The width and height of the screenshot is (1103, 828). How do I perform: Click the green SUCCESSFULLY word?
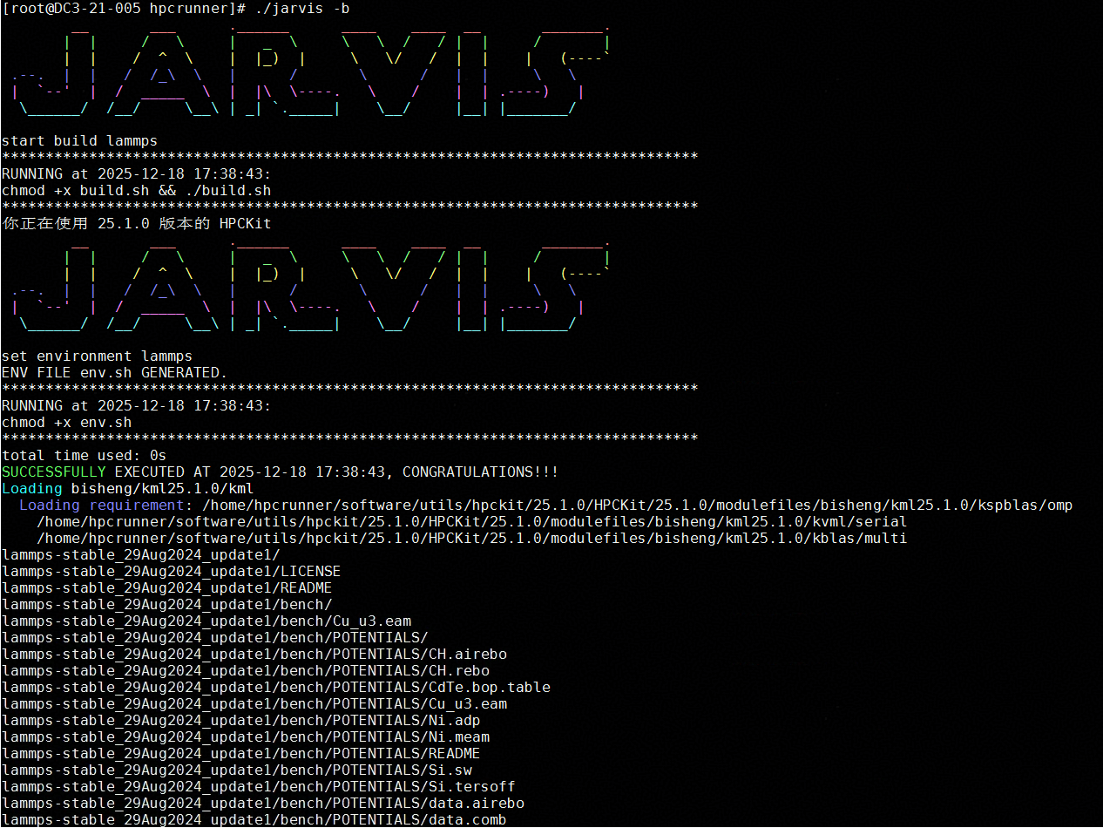53,472
